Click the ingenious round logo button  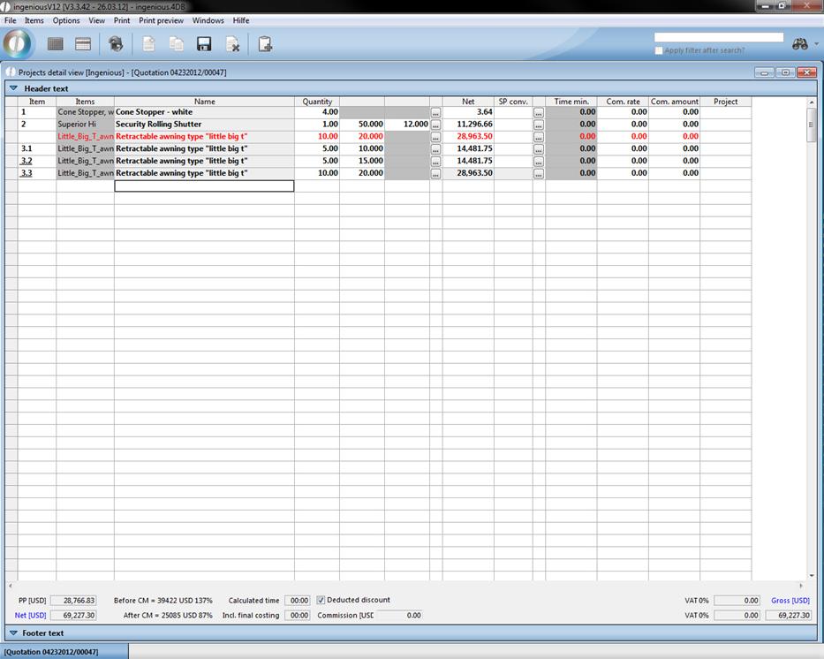click(x=18, y=43)
